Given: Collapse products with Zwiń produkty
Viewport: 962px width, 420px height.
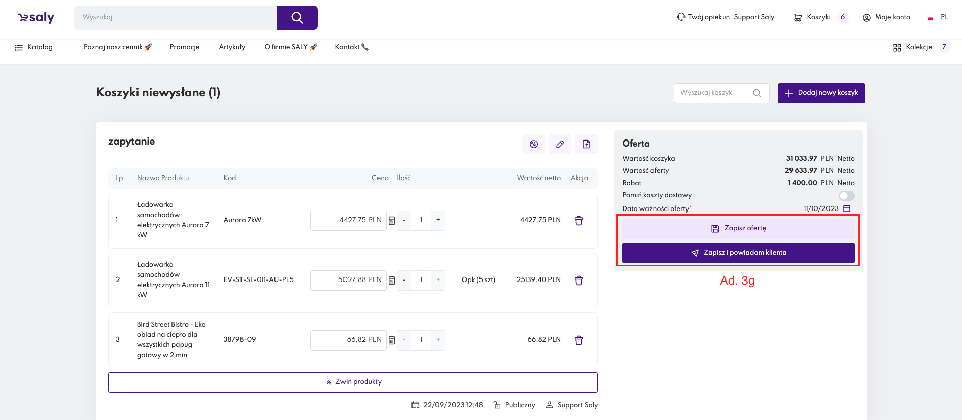Looking at the screenshot, I should (353, 382).
